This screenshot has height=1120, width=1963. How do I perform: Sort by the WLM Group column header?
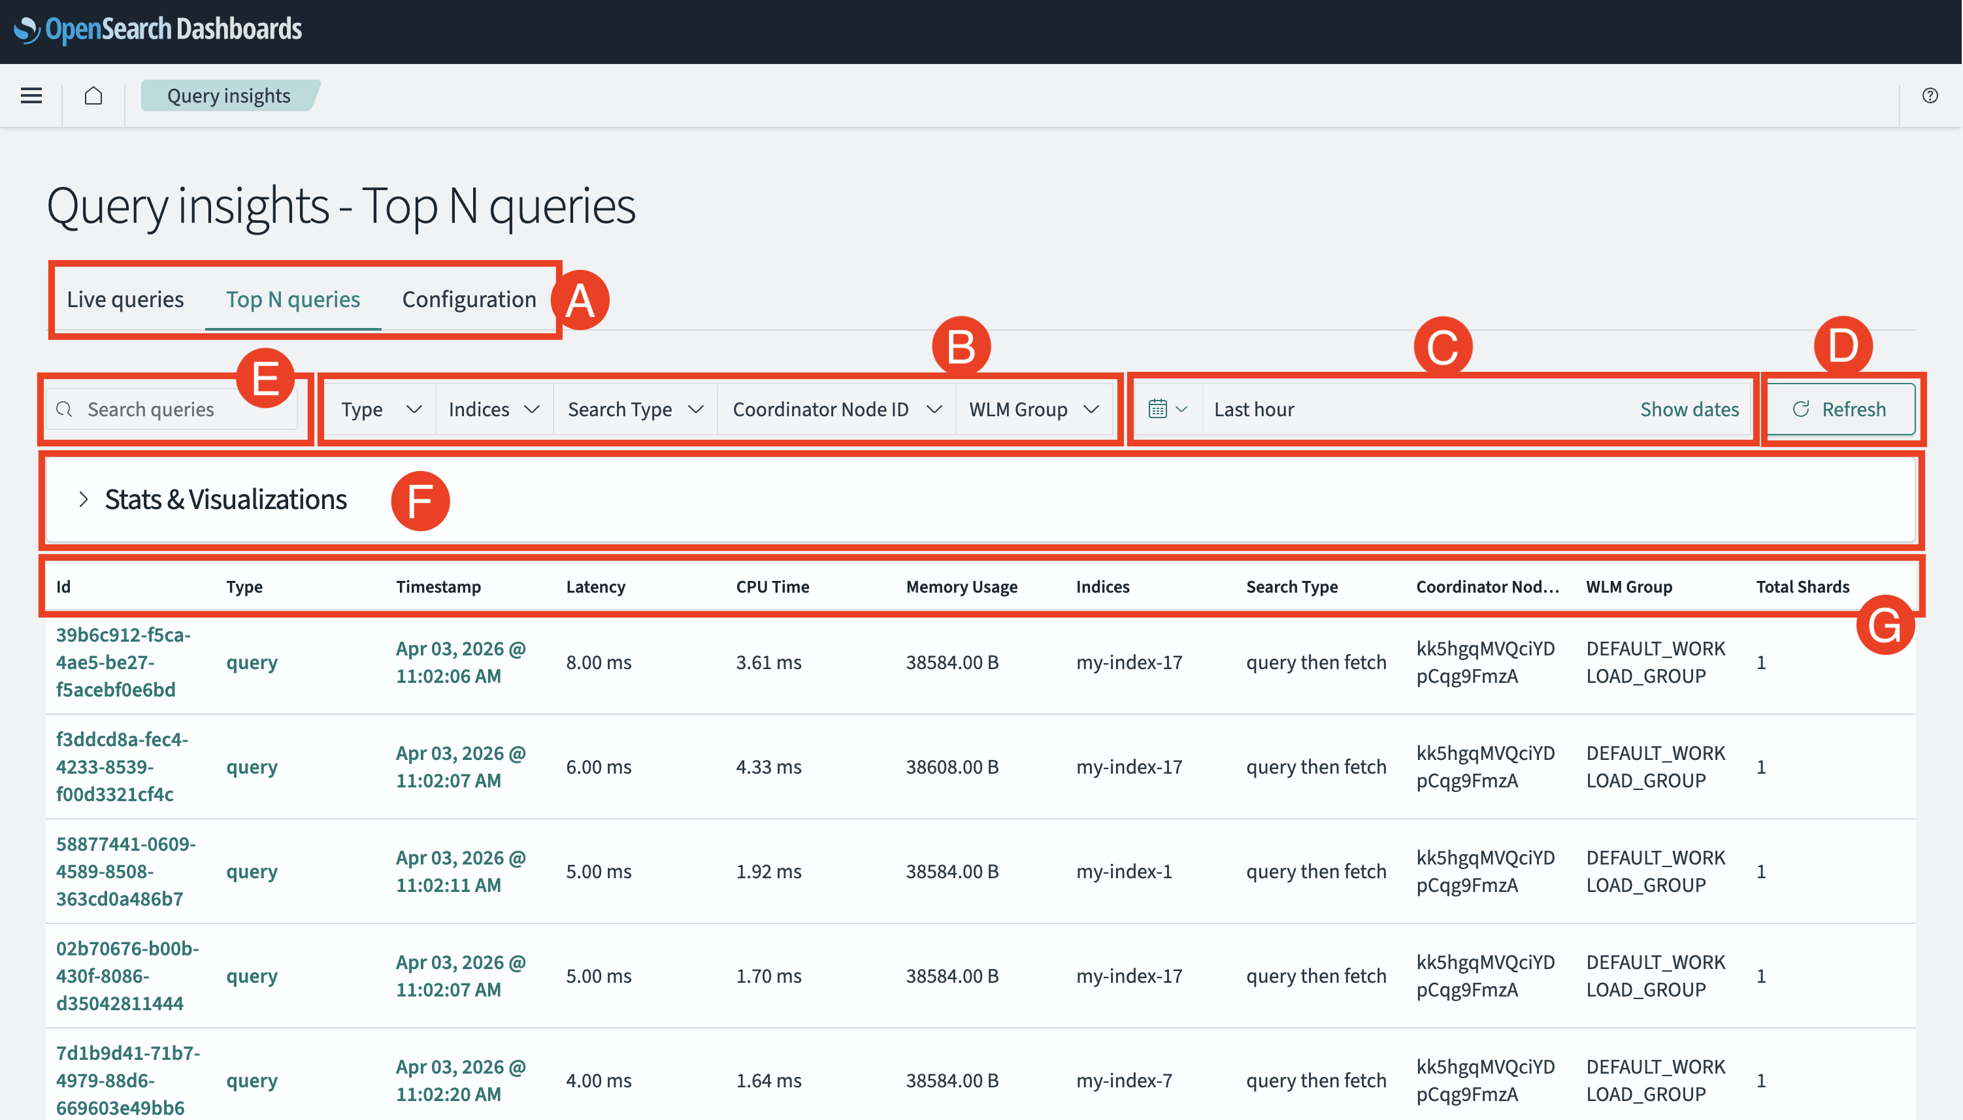point(1629,587)
